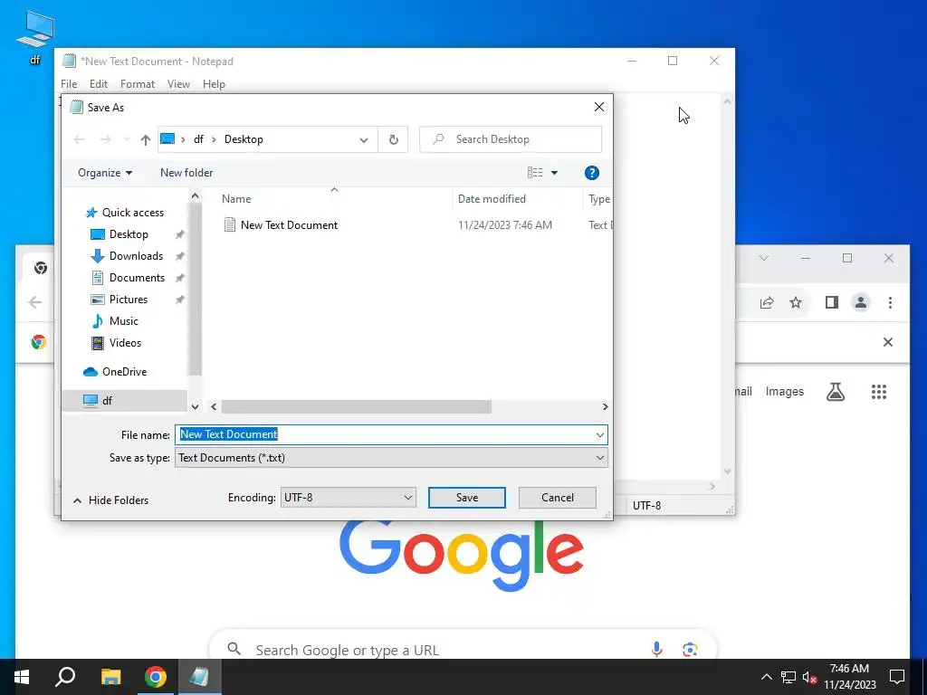This screenshot has height=695, width=927.
Task: Click Desktop in the address breadcrumb
Action: pyautogui.click(x=244, y=139)
